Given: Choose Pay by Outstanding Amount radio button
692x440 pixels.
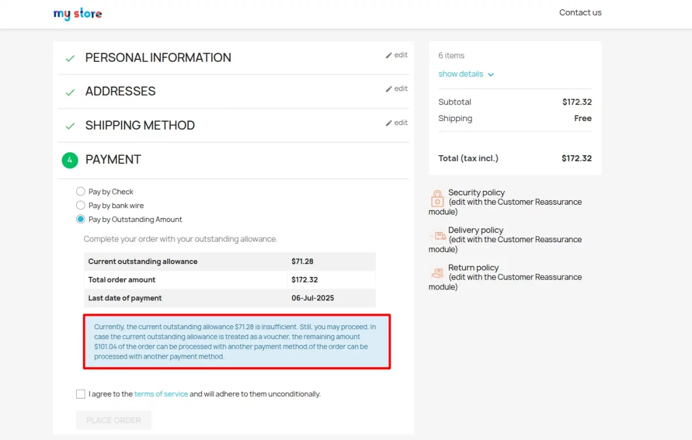Looking at the screenshot, I should [x=81, y=219].
